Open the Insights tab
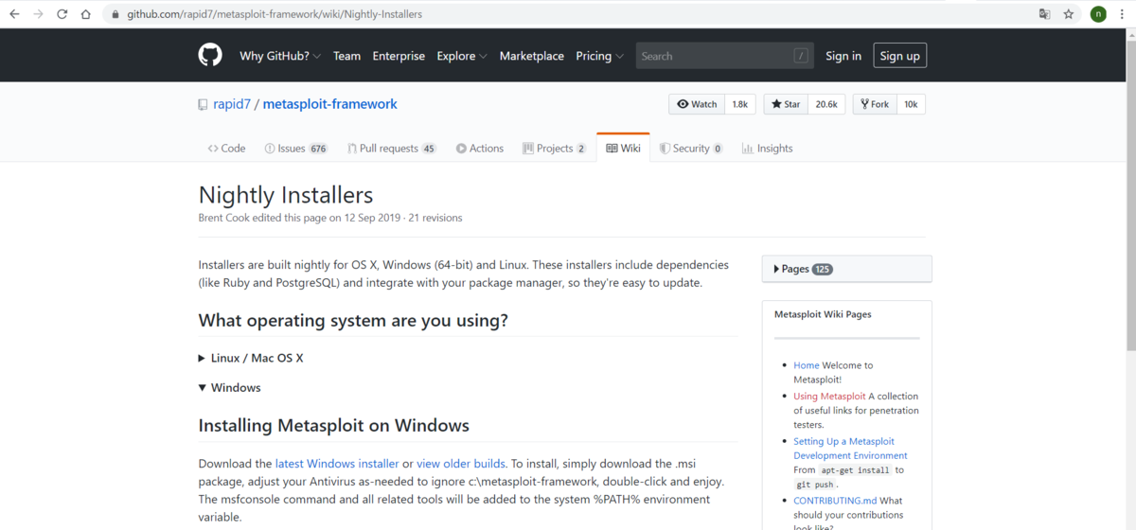1136x530 pixels. (x=768, y=149)
